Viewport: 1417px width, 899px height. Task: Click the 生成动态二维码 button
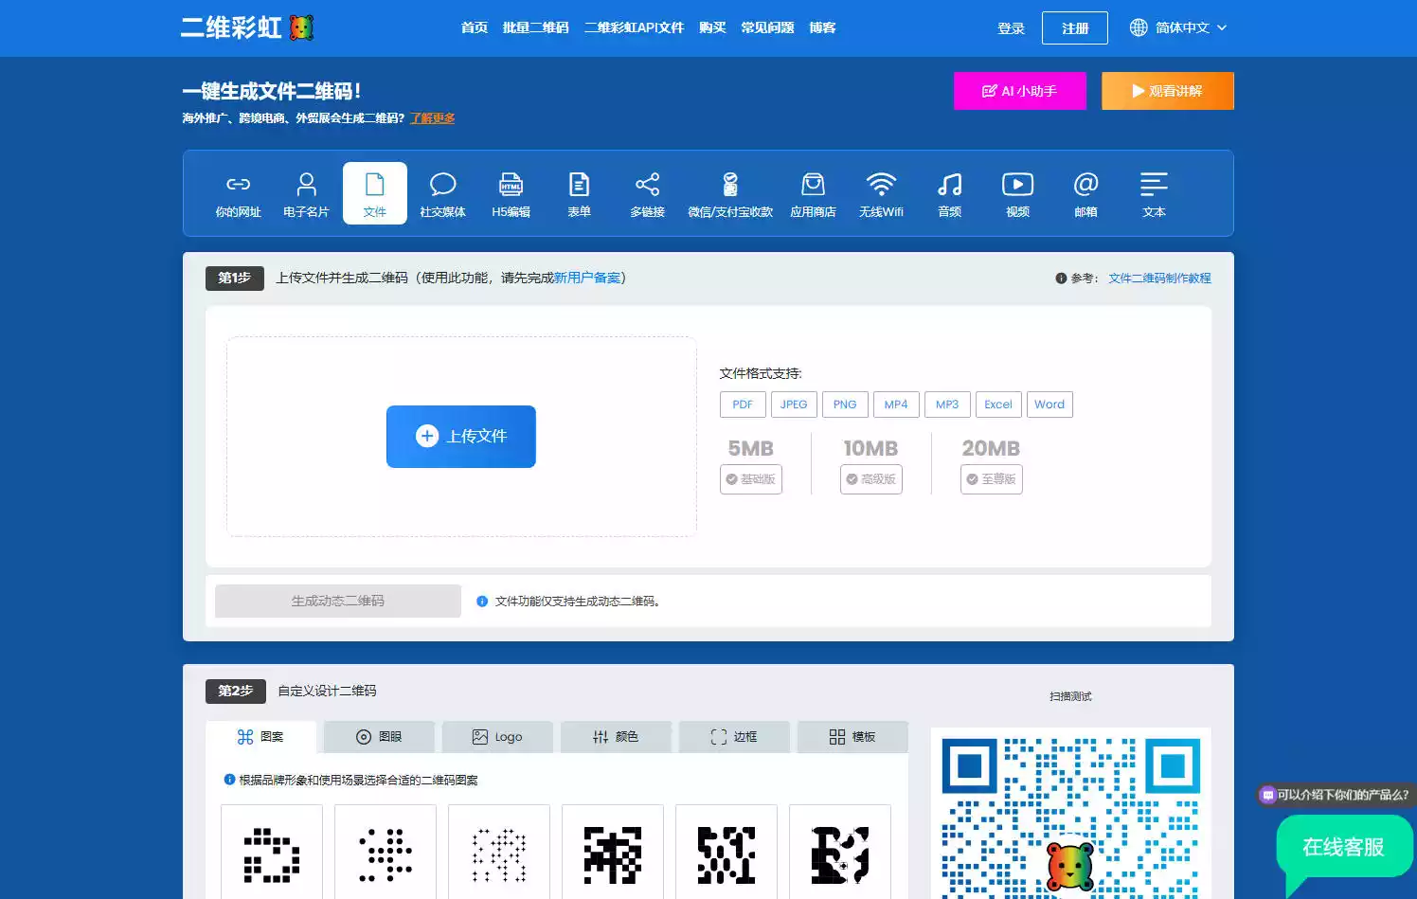[338, 602]
